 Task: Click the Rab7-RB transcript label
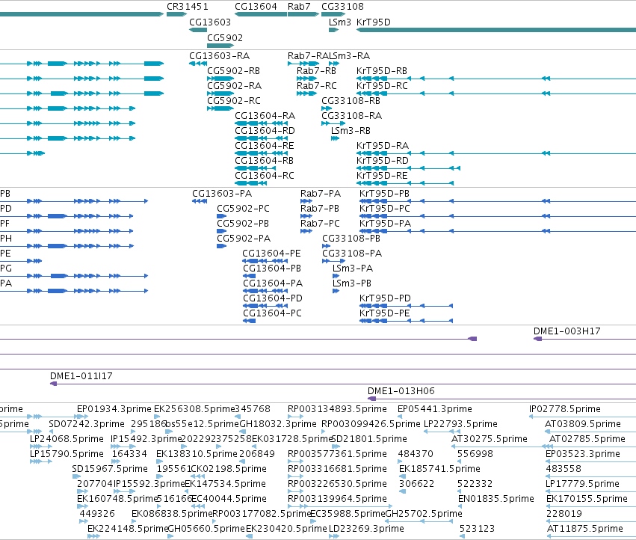(316, 70)
